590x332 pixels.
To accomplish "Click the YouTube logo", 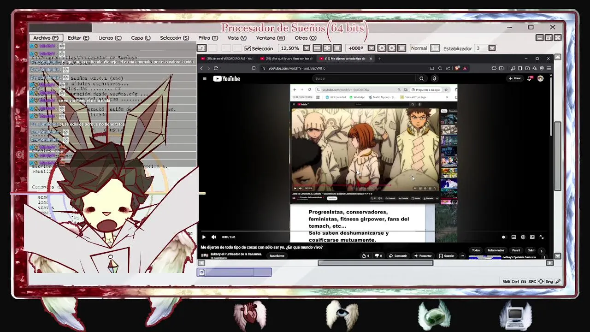I will pos(226,78).
